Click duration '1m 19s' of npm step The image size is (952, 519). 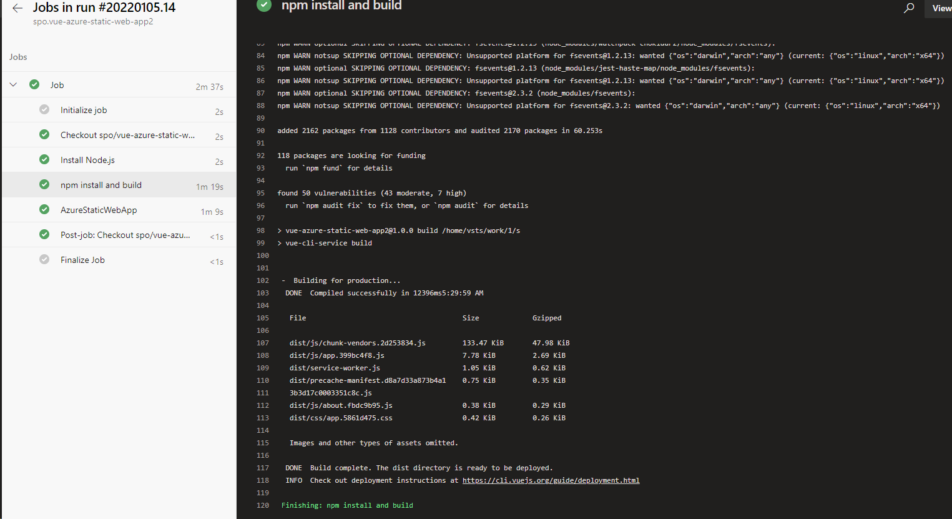(x=209, y=187)
